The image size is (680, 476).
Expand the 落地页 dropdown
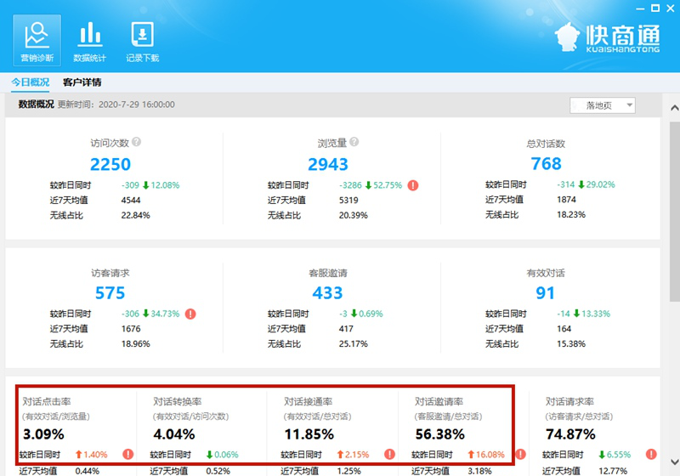coord(603,105)
